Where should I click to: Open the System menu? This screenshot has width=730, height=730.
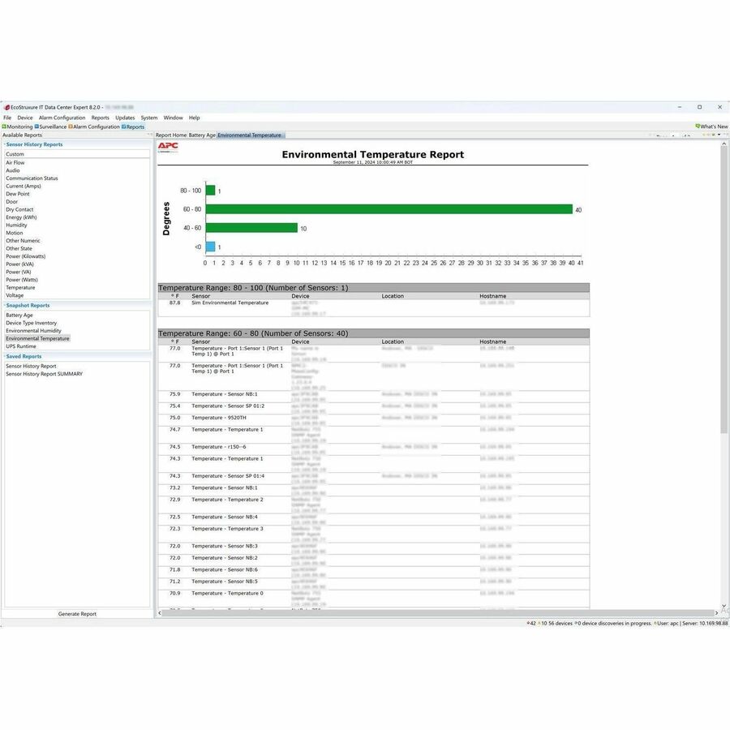148,117
